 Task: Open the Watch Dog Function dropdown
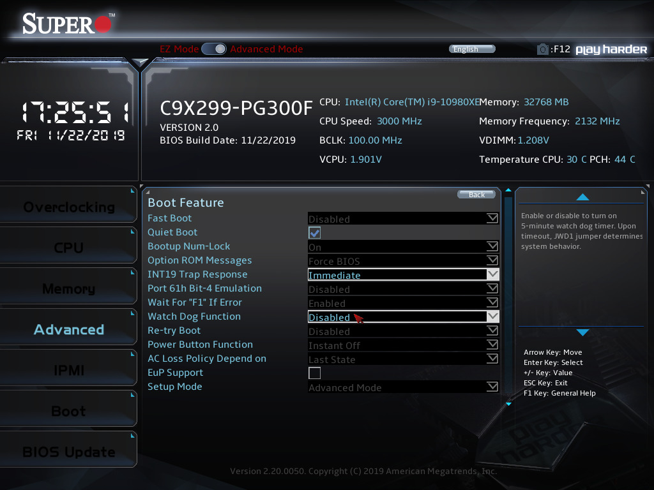point(404,316)
